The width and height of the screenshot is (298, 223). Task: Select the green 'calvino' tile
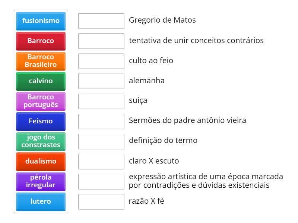(41, 81)
